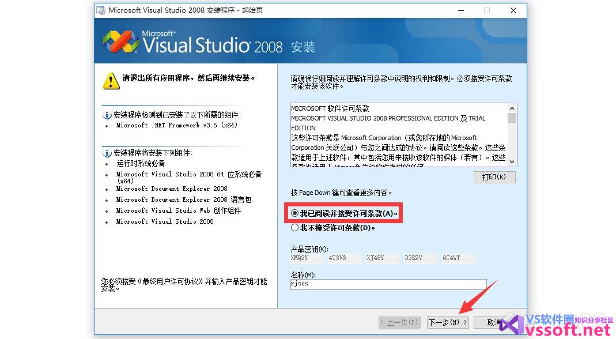Click the Document Explorer 2008 语言包 row

click(x=183, y=200)
